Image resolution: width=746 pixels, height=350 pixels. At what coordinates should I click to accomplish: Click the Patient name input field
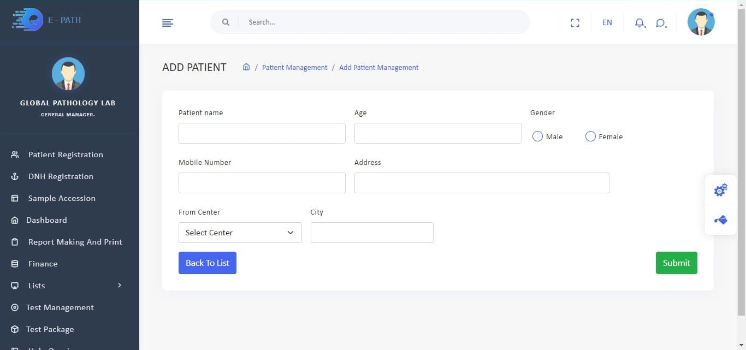click(262, 133)
